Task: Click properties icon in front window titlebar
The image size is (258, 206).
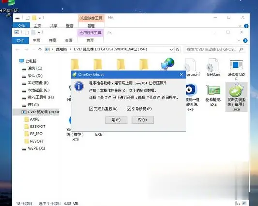Action: (27, 32)
